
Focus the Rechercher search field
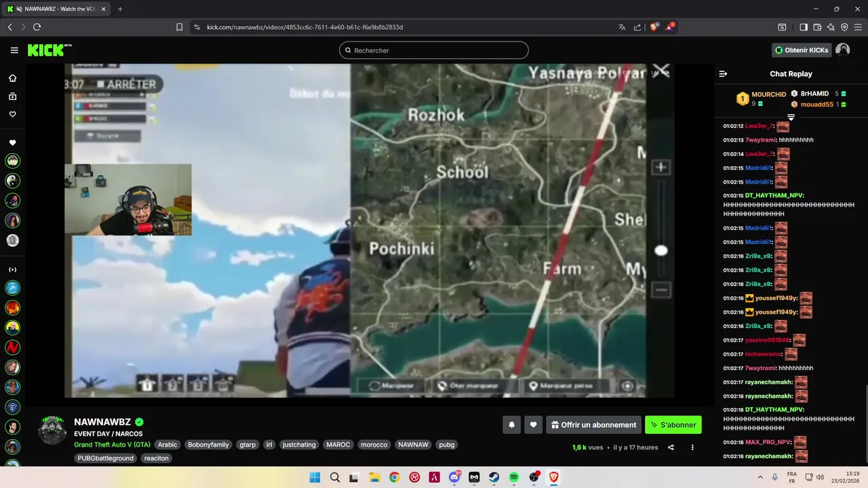tap(434, 50)
